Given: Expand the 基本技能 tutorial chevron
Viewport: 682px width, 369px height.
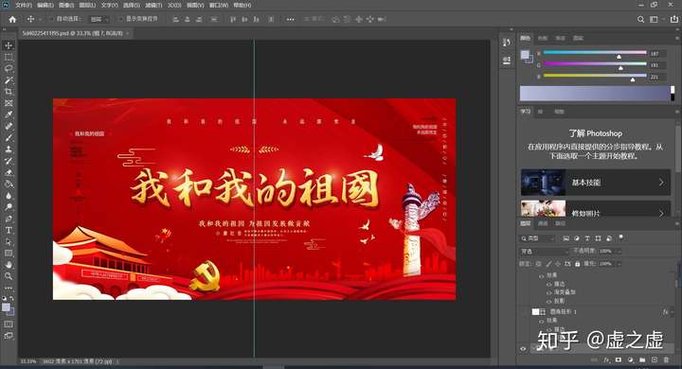Looking at the screenshot, I should tap(661, 183).
